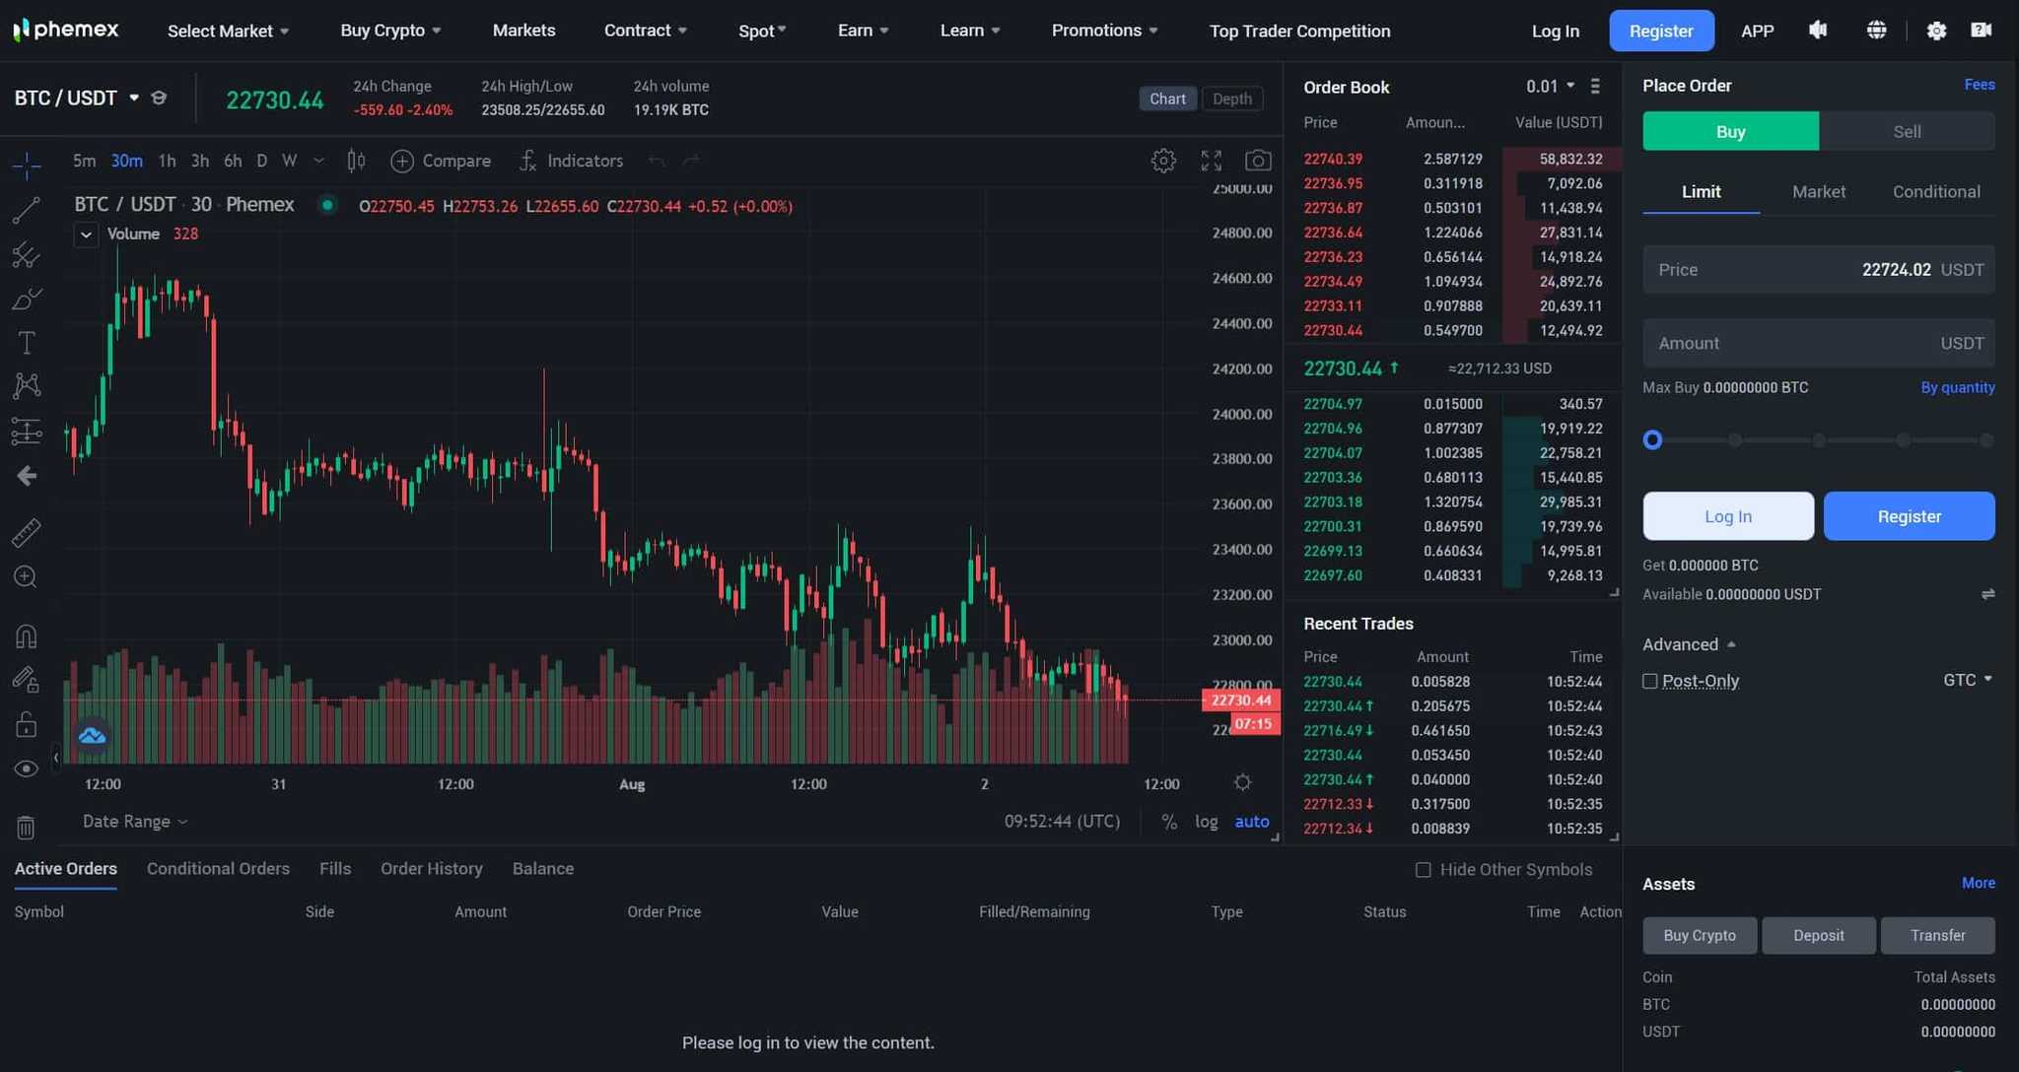Select the zoom in tool
This screenshot has height=1072, width=2019.
[27, 577]
